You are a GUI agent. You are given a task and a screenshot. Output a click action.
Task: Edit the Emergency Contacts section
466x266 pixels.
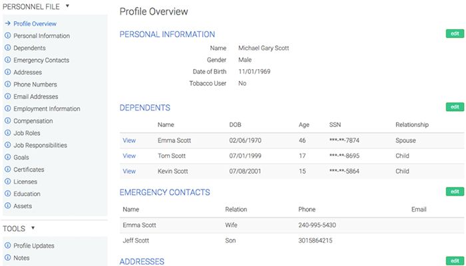click(x=455, y=192)
